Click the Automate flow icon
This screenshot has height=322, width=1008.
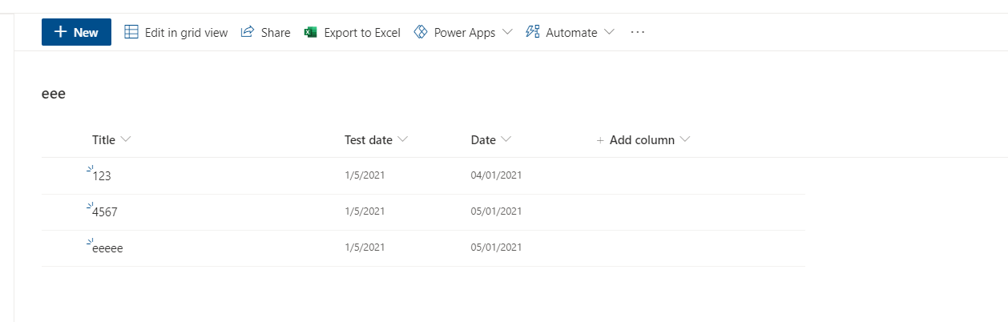click(532, 32)
